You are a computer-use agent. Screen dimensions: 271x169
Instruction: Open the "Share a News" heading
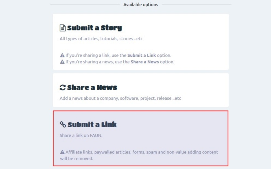92,88
